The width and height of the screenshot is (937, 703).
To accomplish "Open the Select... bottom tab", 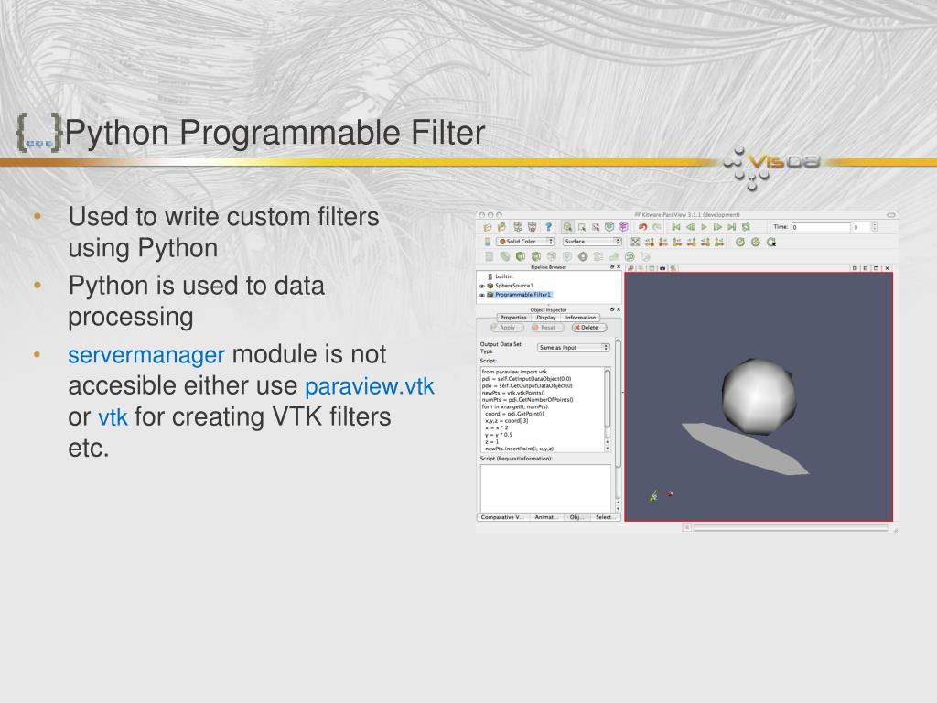I will pyautogui.click(x=606, y=517).
